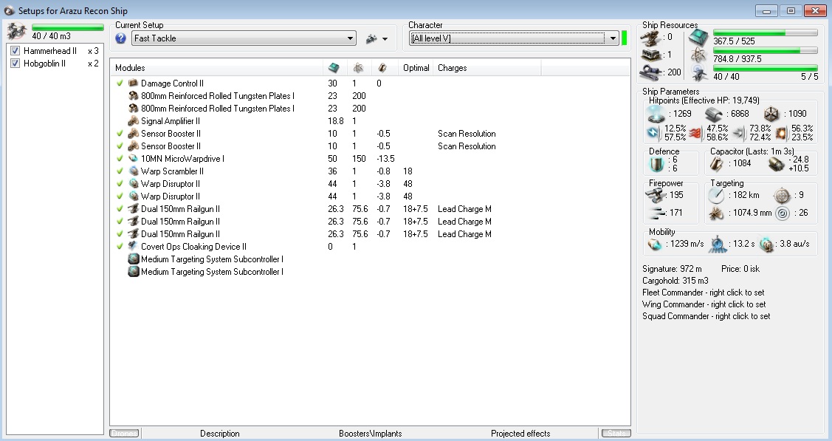Click the Firepower turret icon showing 195
Image resolution: width=832 pixels, height=441 pixels.
tap(654, 196)
